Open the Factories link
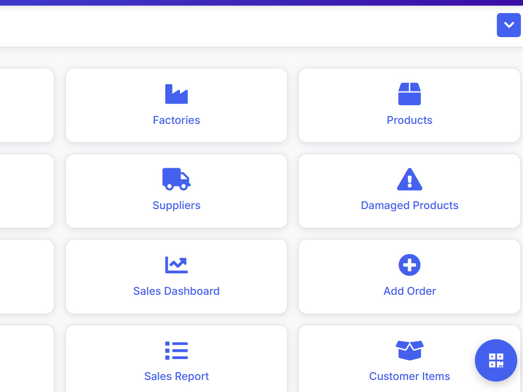Viewport: 523px width, 392px height. 176,120
